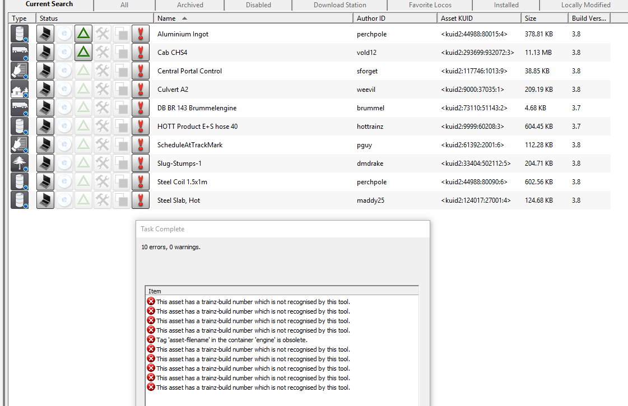Switch to the Download Station tab
The width and height of the screenshot is (628, 406).
339,5
